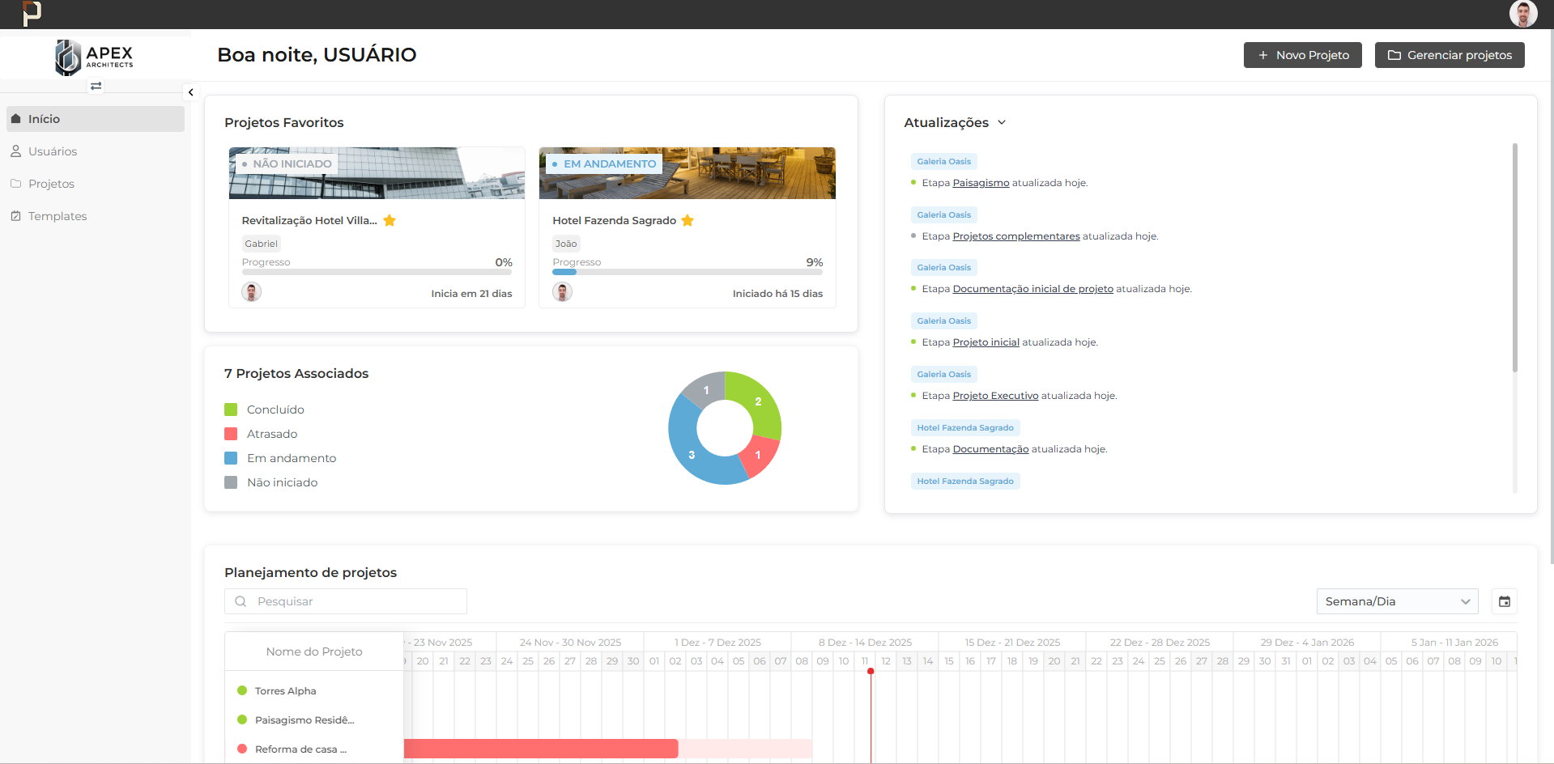
Task: Click the calendar icon in Planejamento section
Action: tap(1504, 601)
